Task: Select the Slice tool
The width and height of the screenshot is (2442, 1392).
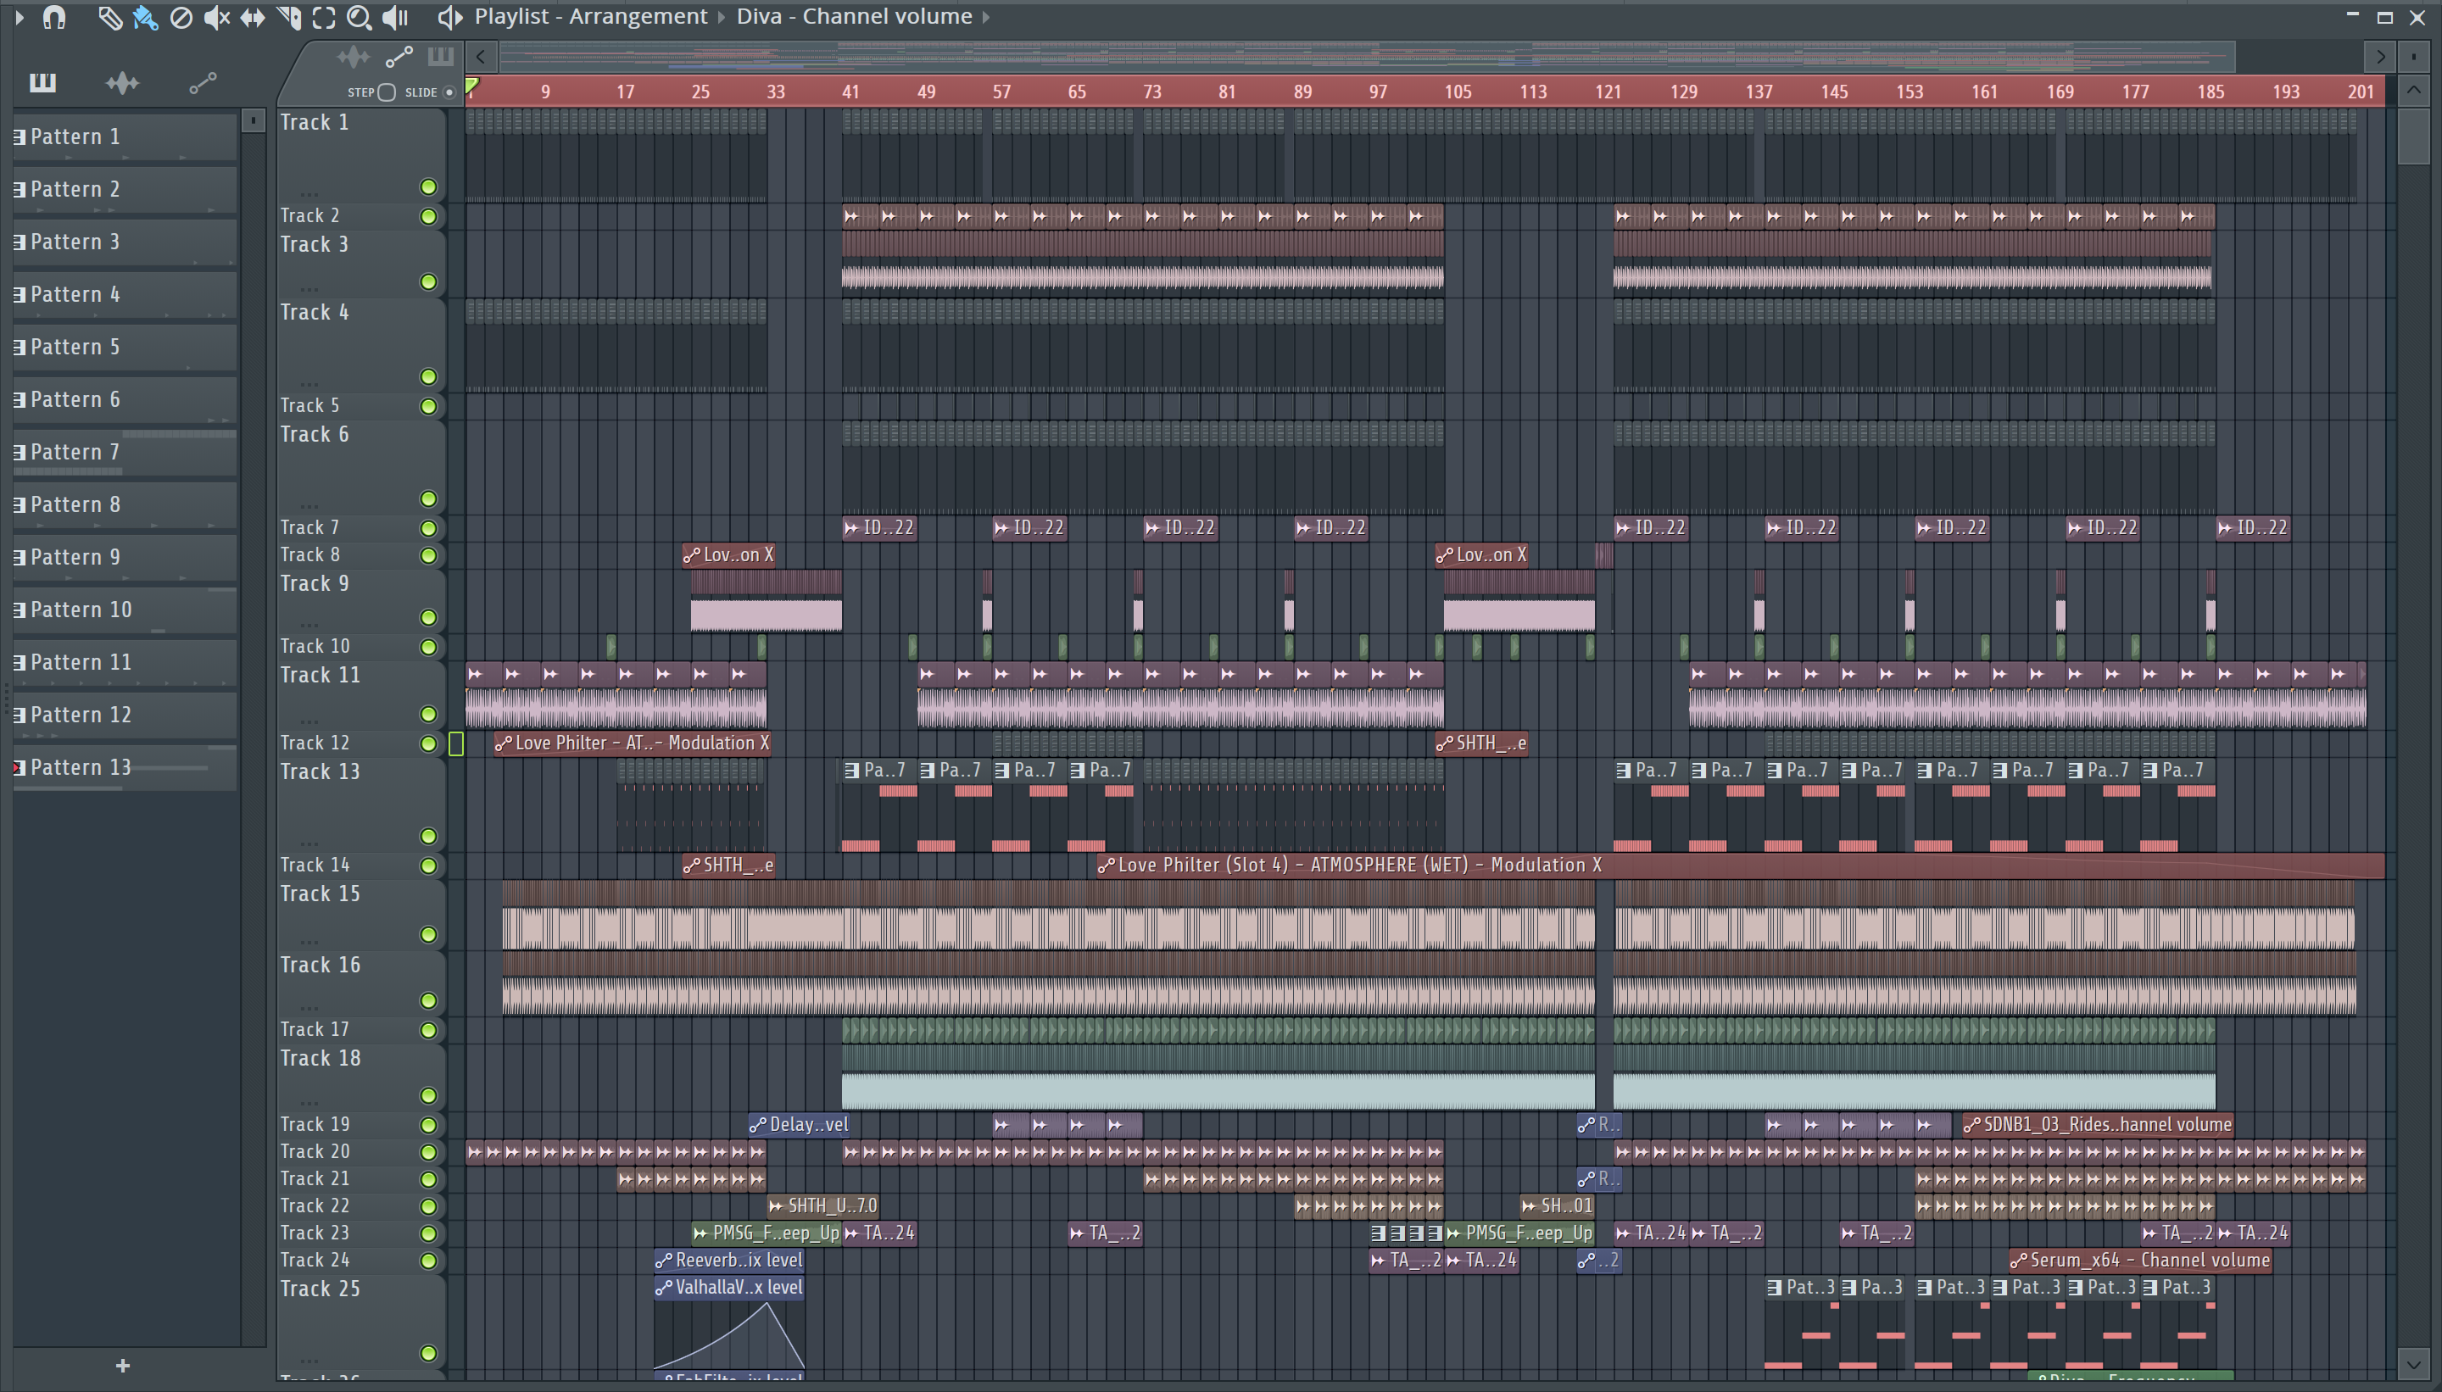Action: (x=289, y=17)
